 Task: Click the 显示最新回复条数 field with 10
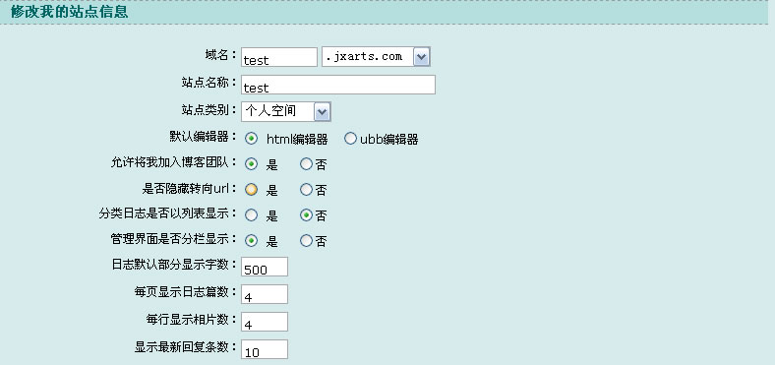(265, 349)
